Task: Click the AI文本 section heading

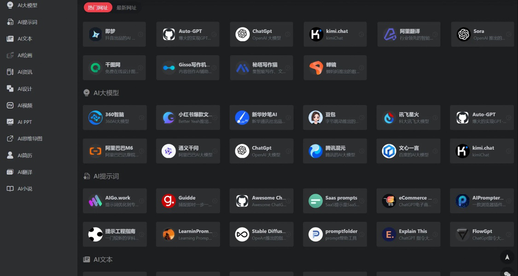Action: coord(103,259)
